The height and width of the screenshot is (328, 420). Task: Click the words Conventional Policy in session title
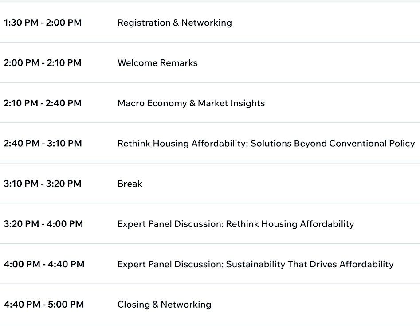click(x=372, y=144)
